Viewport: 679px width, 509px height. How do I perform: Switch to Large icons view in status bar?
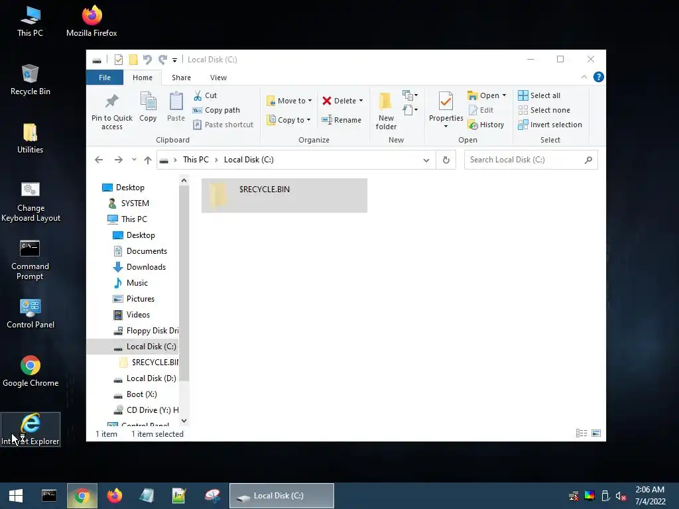click(596, 433)
